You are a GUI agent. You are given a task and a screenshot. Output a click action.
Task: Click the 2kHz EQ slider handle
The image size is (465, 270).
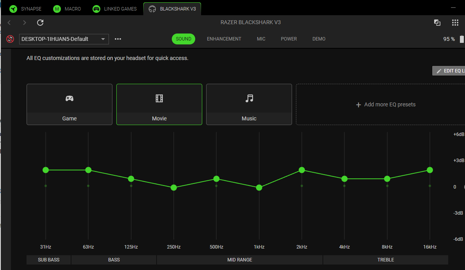302,170
